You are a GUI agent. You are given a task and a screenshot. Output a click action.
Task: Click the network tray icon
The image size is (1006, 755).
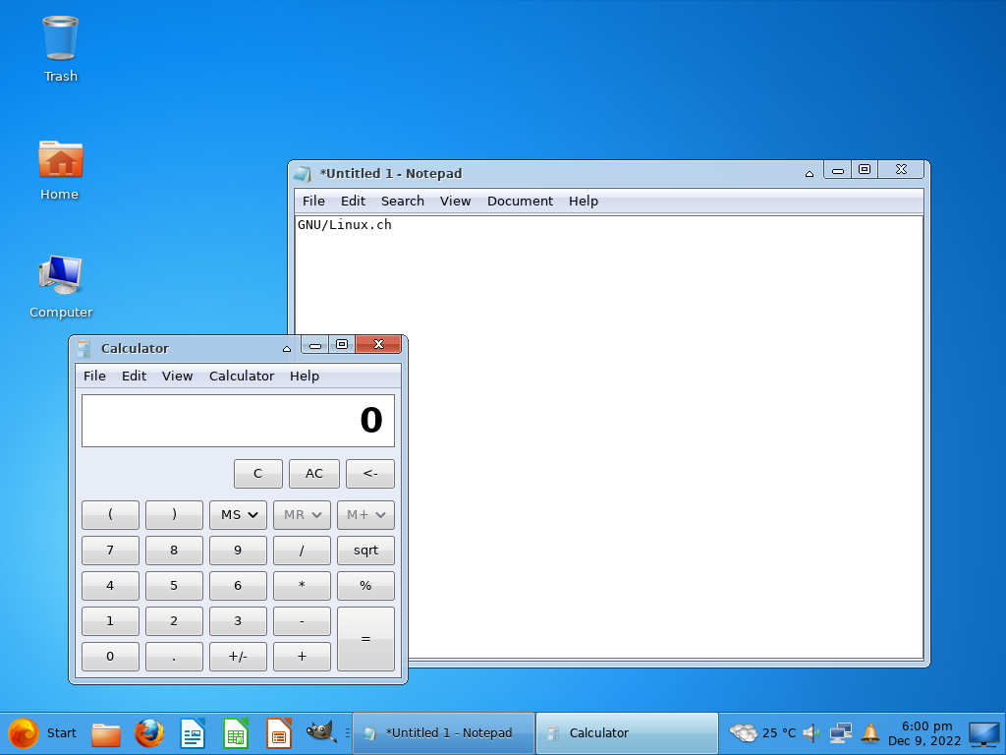click(x=841, y=732)
